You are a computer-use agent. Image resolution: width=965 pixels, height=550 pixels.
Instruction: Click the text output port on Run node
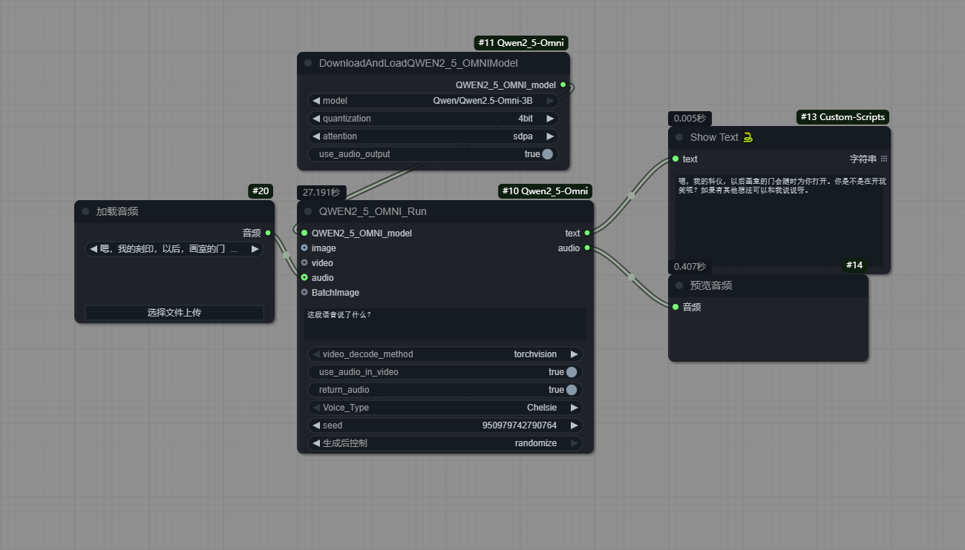coord(587,233)
